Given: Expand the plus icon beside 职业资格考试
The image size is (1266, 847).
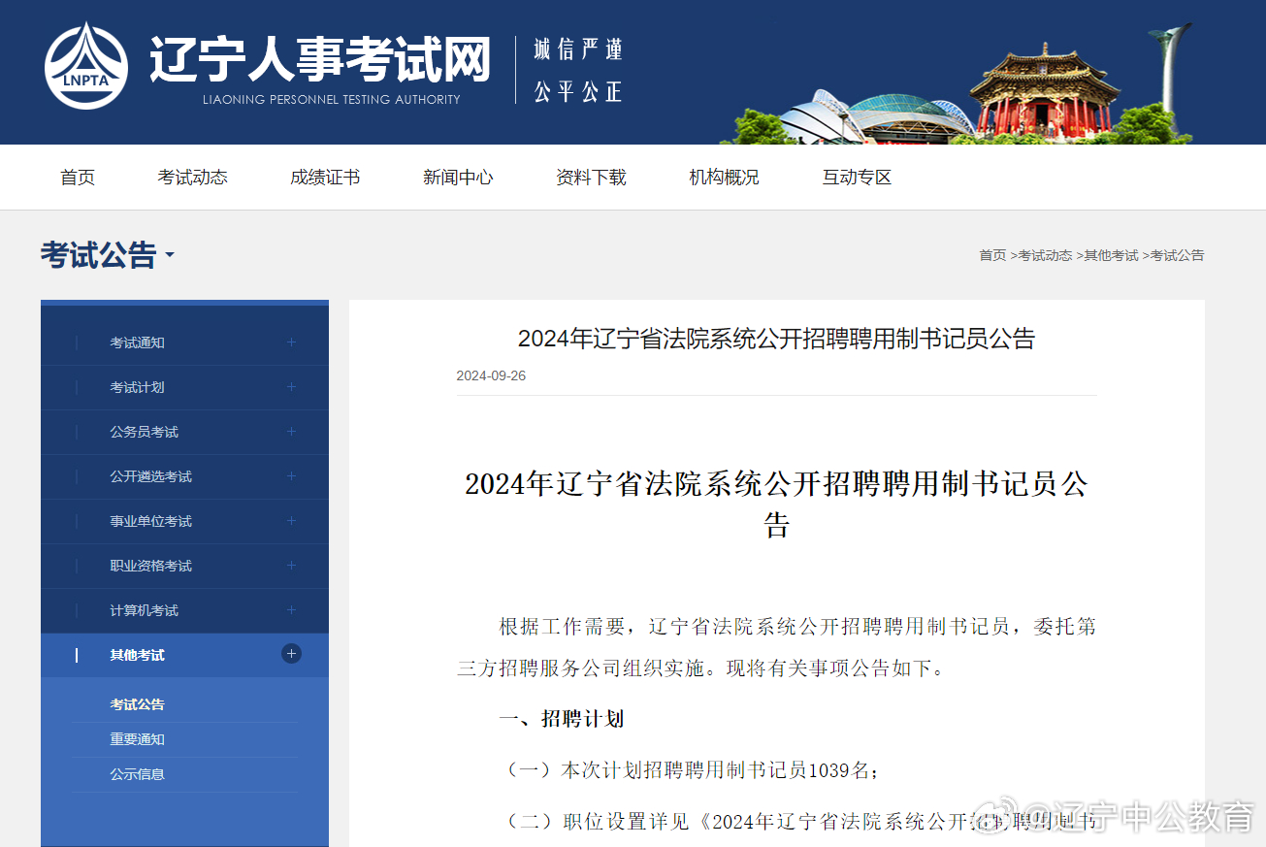Looking at the screenshot, I should (291, 566).
